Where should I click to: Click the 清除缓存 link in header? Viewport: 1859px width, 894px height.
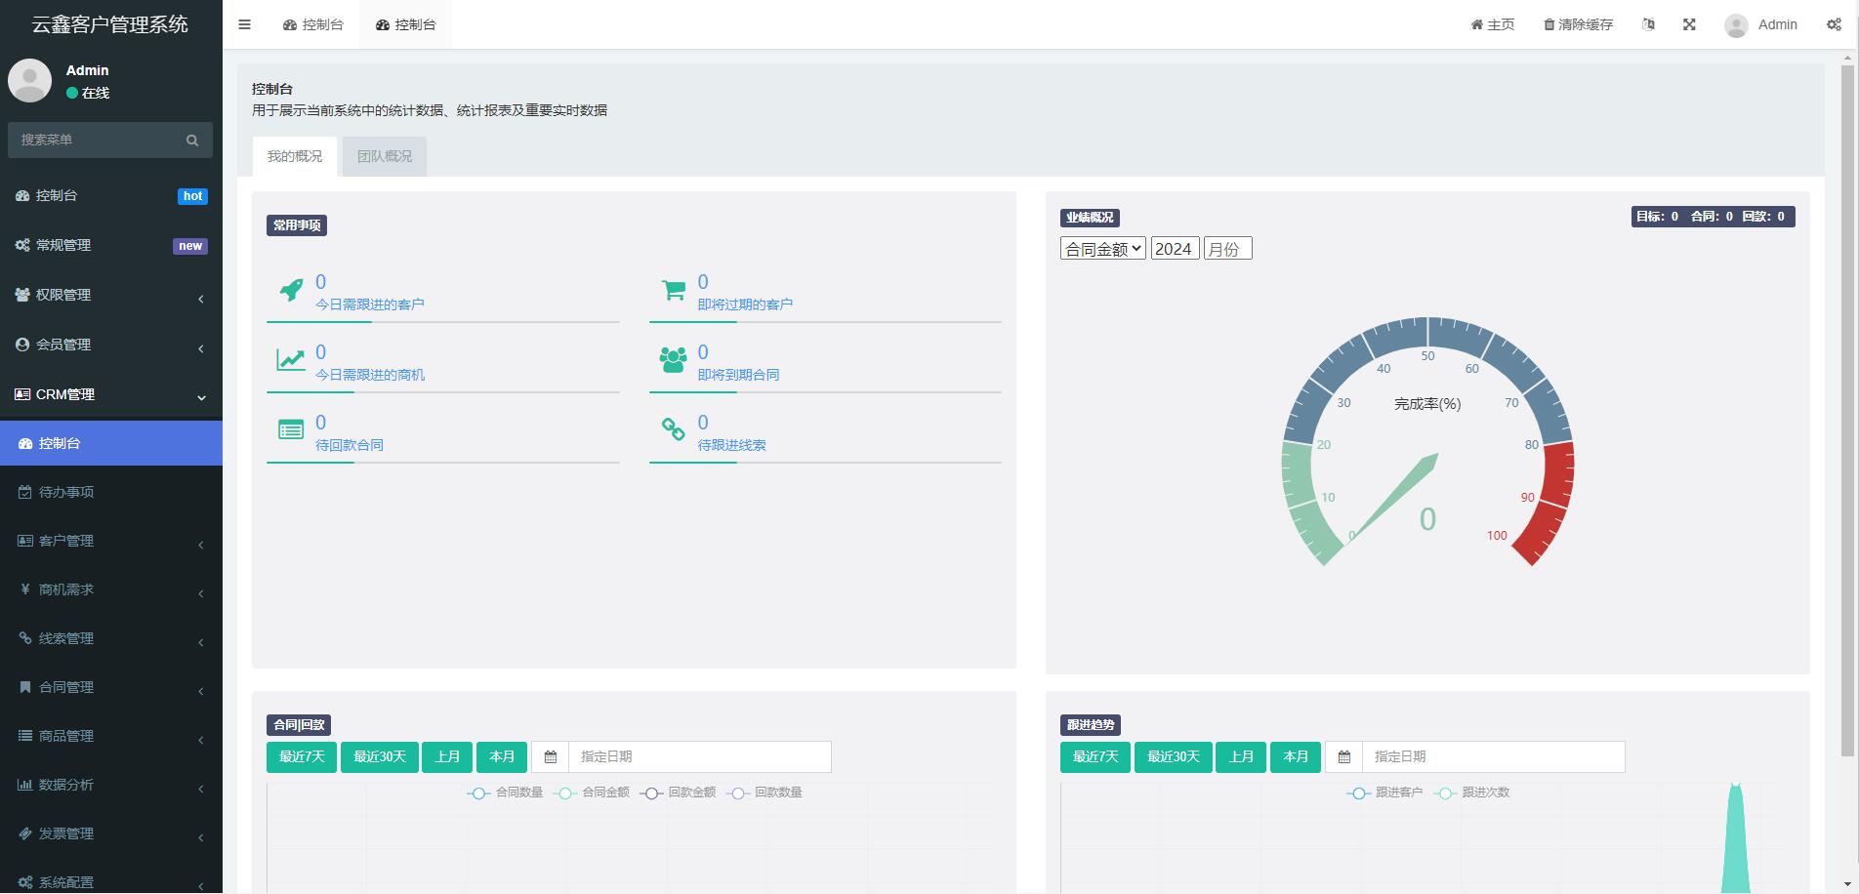[x=1578, y=24]
